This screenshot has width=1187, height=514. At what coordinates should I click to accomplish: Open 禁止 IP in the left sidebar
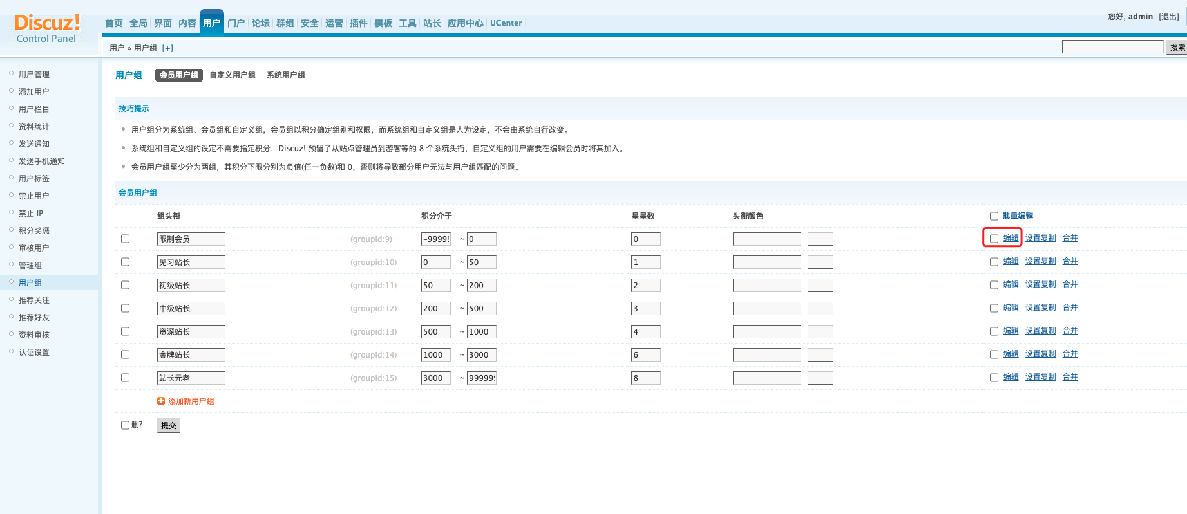pos(31,214)
